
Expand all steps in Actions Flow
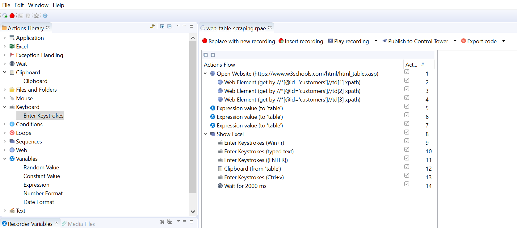(206, 55)
